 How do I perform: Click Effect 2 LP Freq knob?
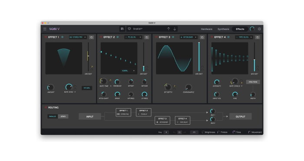tap(145, 94)
